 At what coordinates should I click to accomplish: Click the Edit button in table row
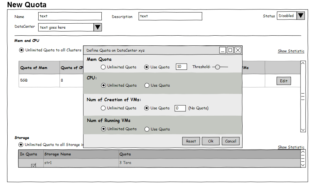[x=283, y=81]
